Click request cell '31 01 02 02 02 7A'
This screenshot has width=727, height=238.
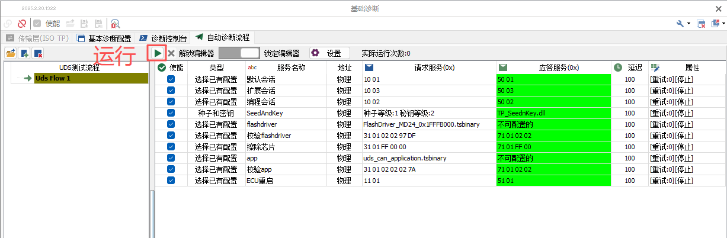pos(429,169)
